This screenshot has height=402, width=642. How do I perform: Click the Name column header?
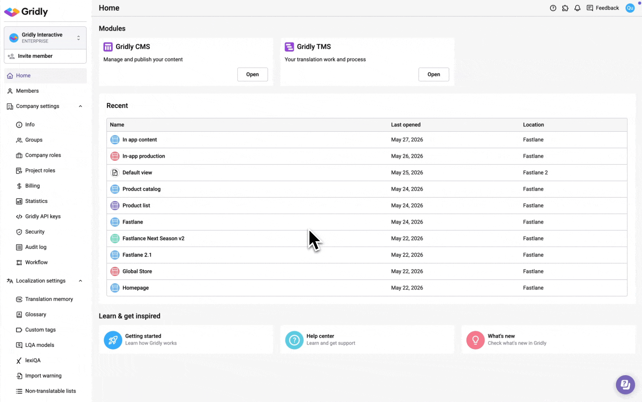point(117,125)
